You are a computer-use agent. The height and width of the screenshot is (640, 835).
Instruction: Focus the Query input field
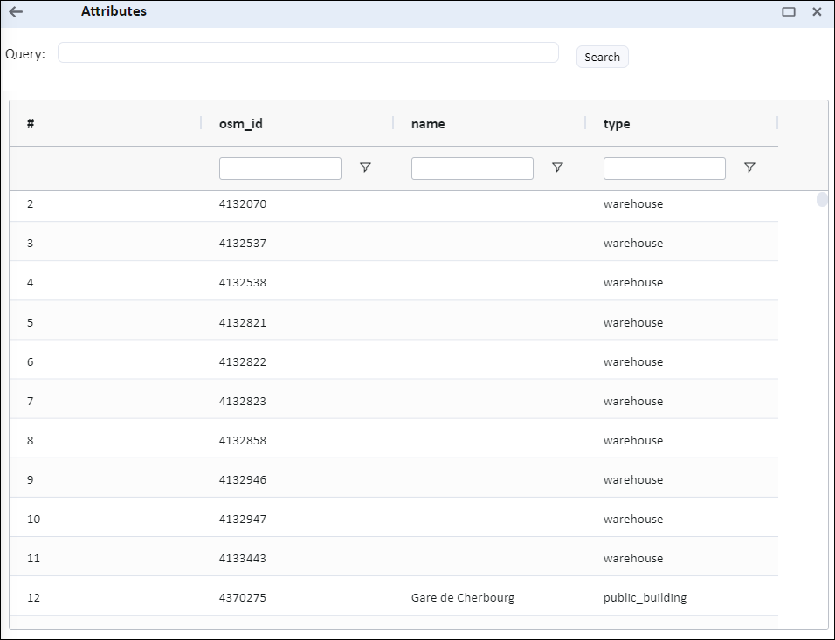click(x=307, y=53)
